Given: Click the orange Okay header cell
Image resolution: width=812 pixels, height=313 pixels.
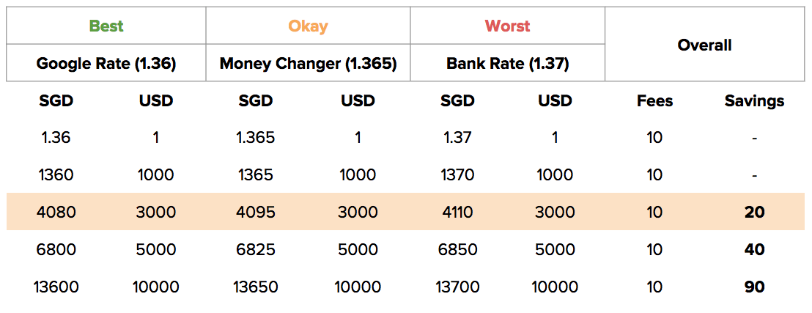Looking at the screenshot, I should coord(308,26).
